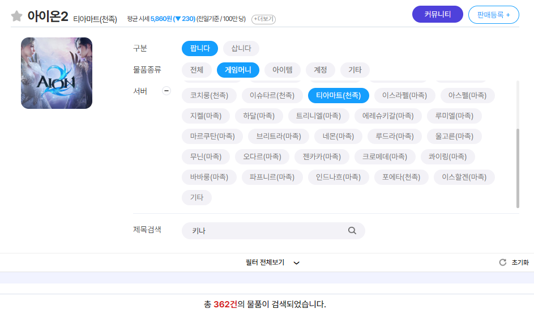Choose server 하달(마족)
The width and height of the screenshot is (534, 313).
(x=259, y=116)
